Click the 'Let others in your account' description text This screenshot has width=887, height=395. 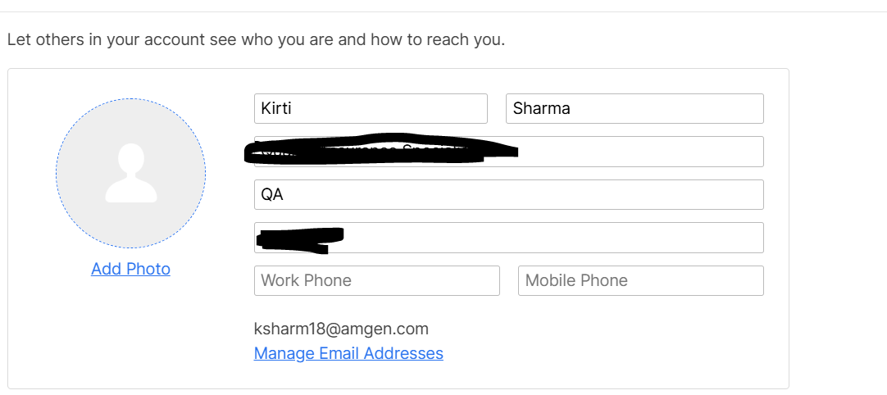[256, 40]
